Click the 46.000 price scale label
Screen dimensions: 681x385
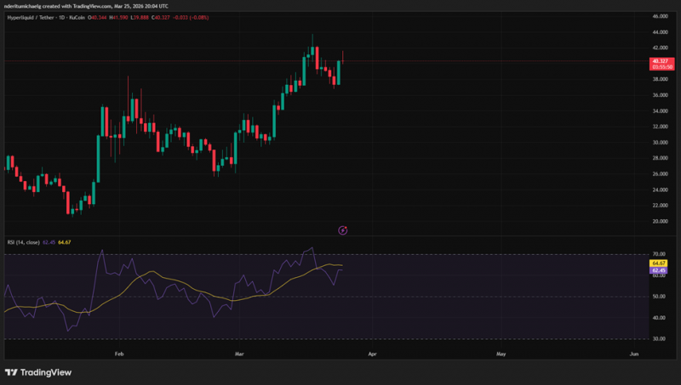click(661, 16)
